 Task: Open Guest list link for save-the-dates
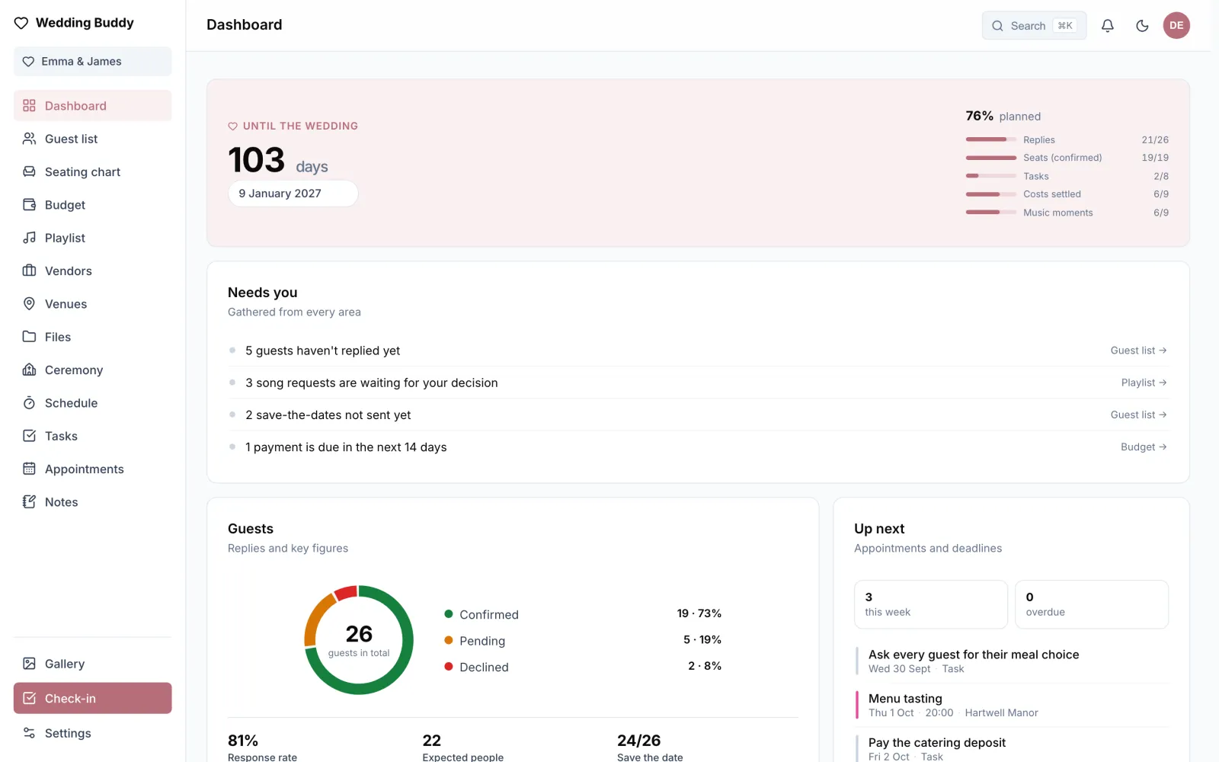[1138, 415]
